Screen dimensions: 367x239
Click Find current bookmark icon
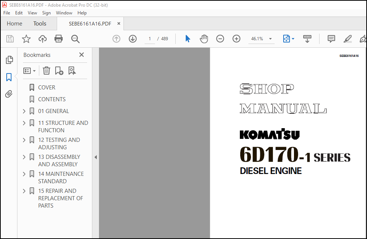[x=72, y=71]
